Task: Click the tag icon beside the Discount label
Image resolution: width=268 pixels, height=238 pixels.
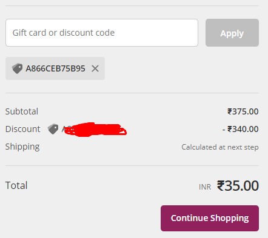Action: (x=53, y=129)
